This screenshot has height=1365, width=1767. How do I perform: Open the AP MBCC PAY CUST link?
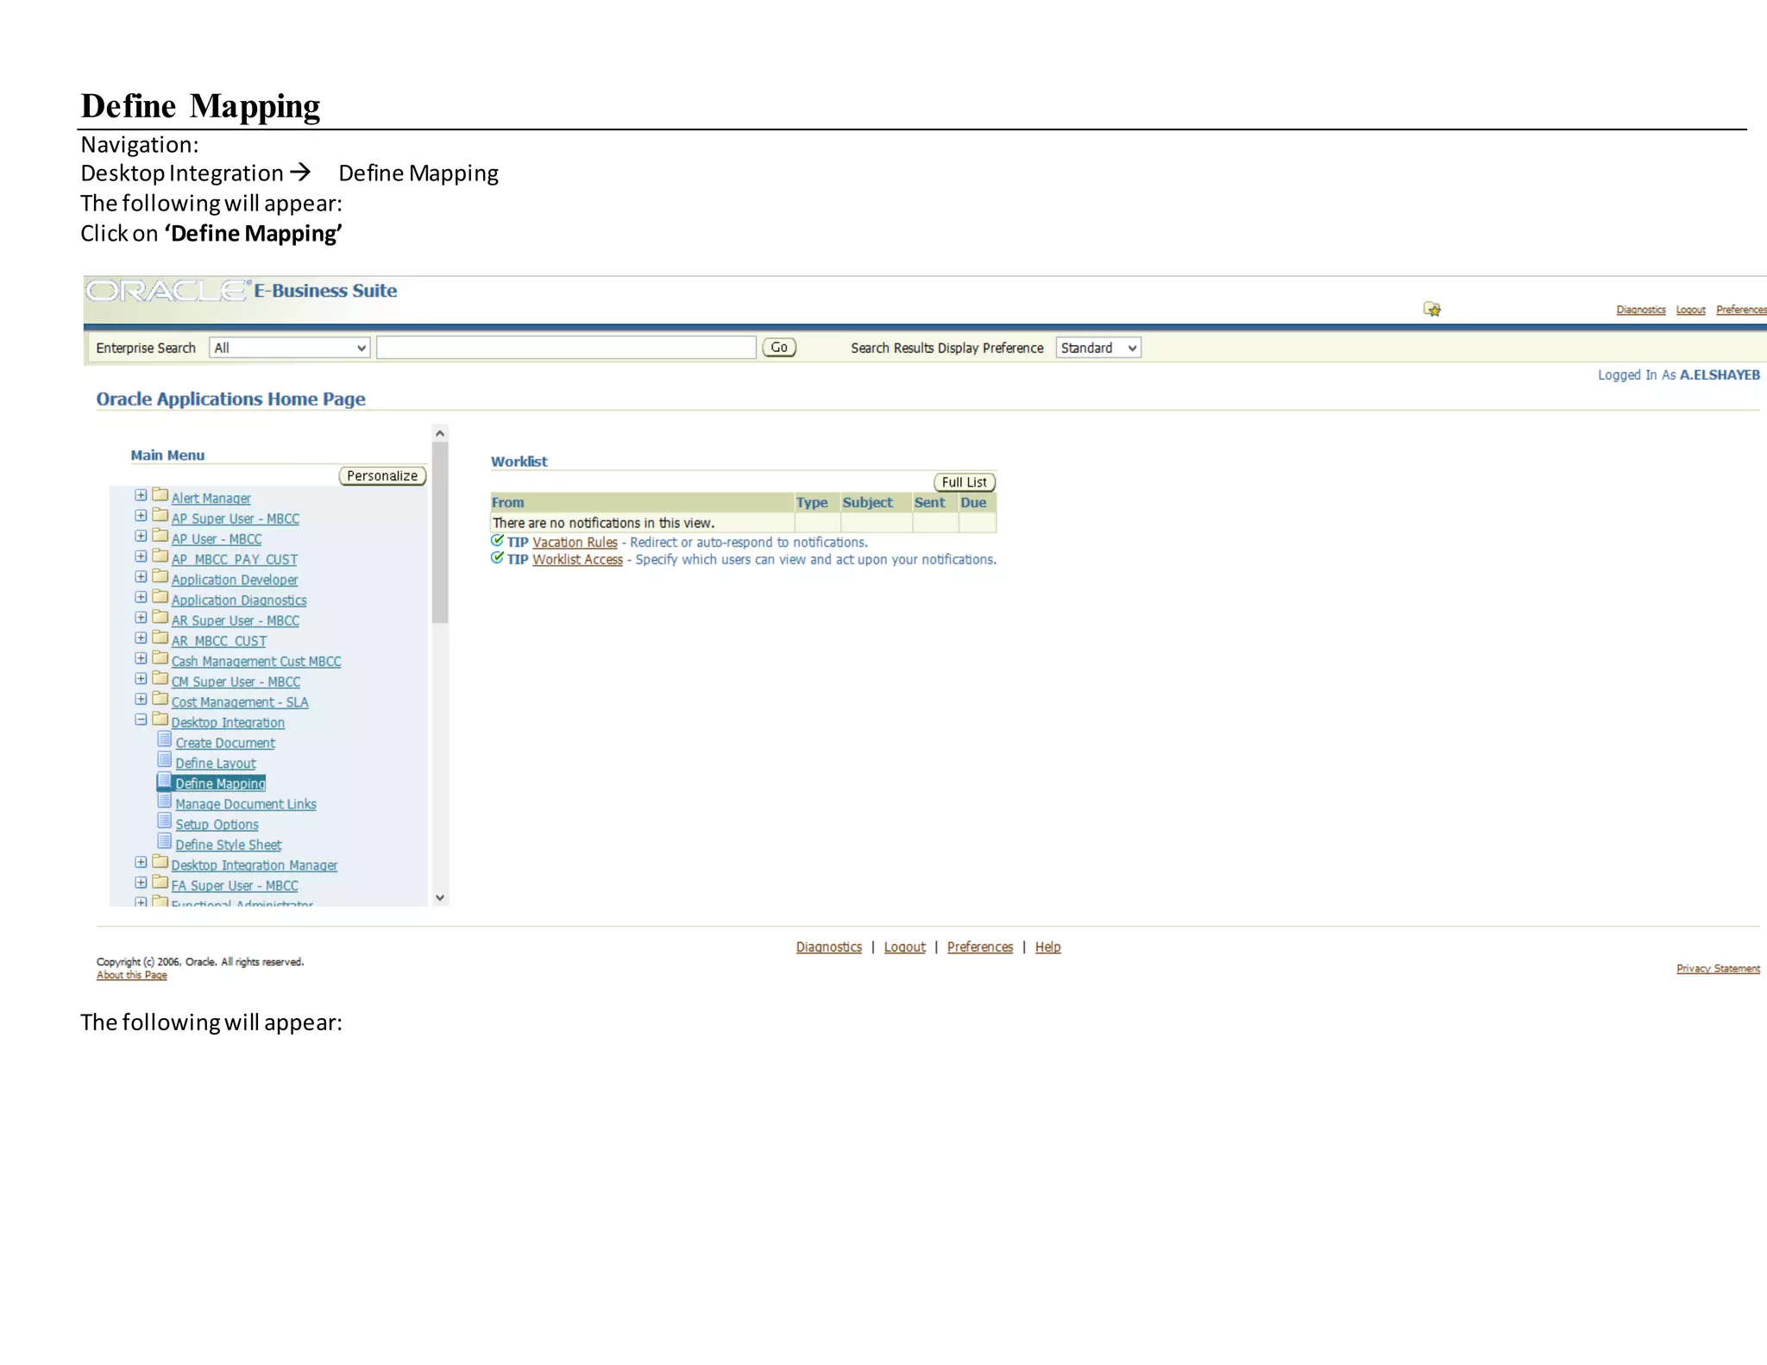point(235,560)
